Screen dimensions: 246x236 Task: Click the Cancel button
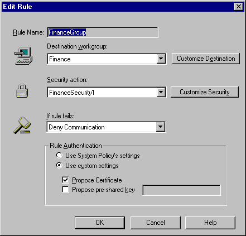(156, 223)
